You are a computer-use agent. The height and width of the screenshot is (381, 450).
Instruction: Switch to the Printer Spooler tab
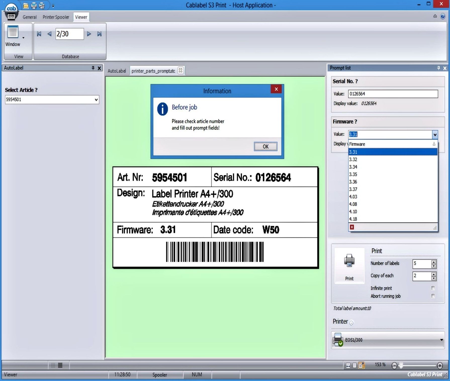(56, 17)
